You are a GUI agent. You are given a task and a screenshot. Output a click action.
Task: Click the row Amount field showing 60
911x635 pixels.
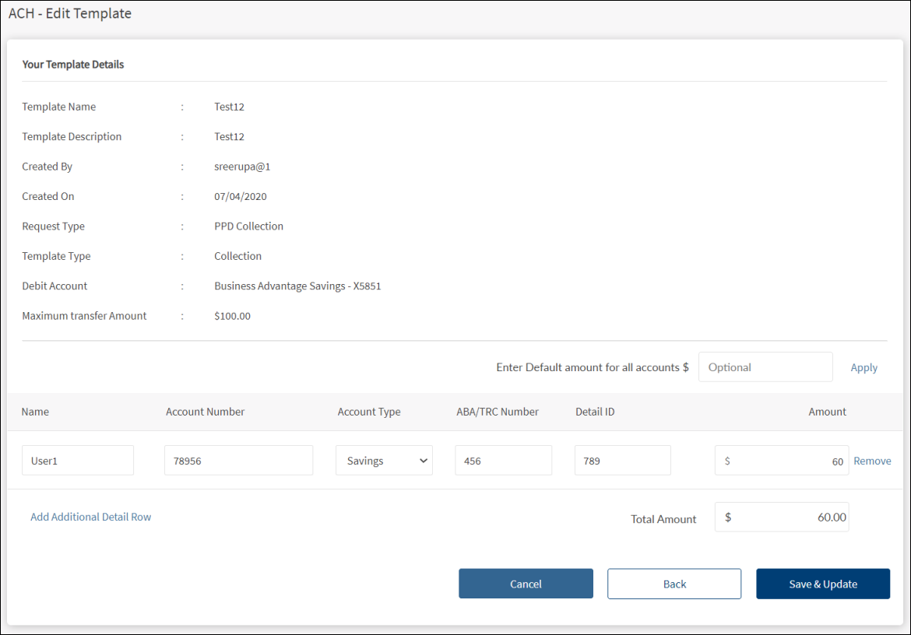pyautogui.click(x=781, y=461)
